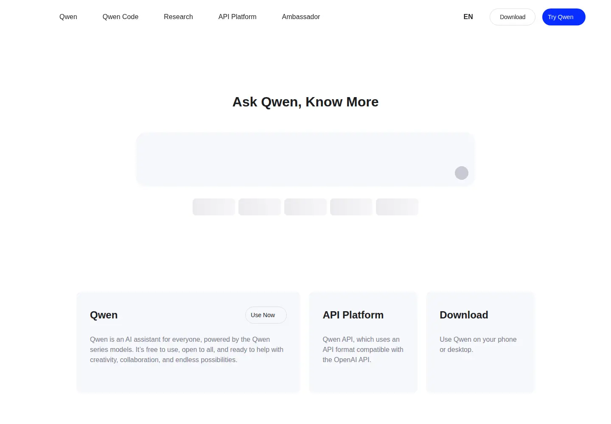Open the EN language selector
This screenshot has height=424, width=611.
click(x=468, y=17)
